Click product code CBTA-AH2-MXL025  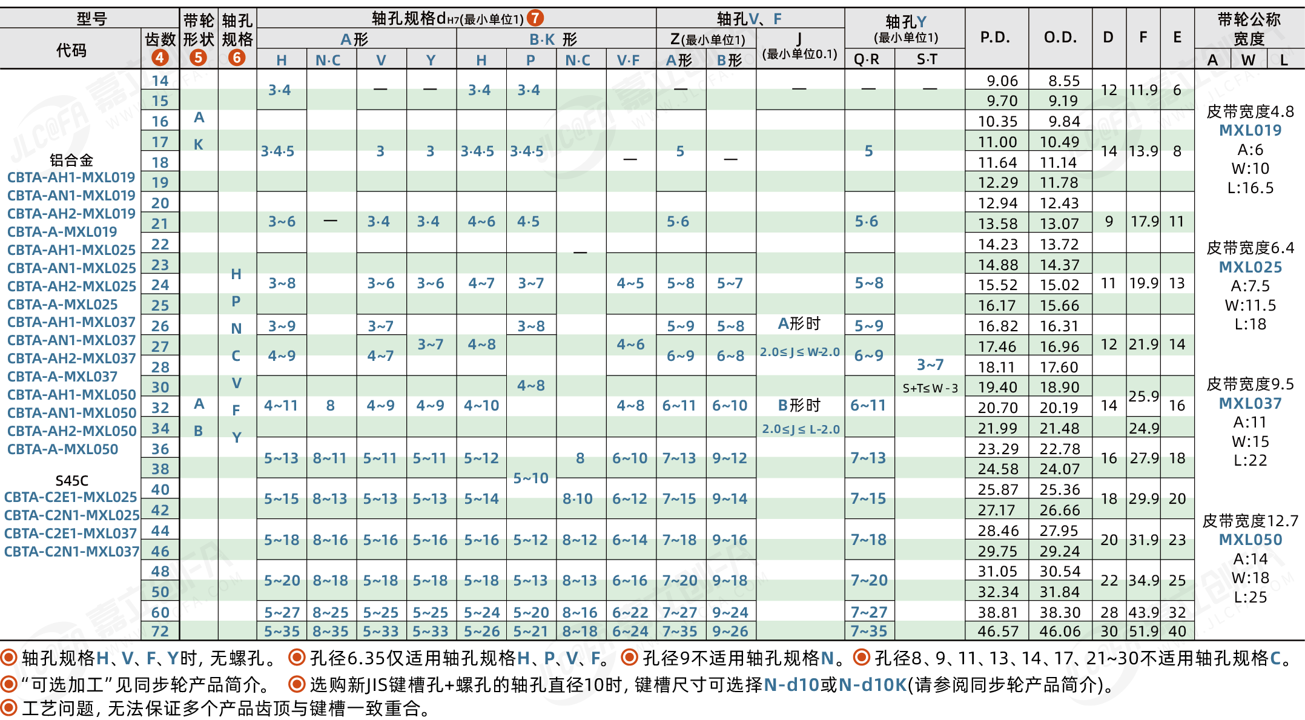[x=71, y=286]
